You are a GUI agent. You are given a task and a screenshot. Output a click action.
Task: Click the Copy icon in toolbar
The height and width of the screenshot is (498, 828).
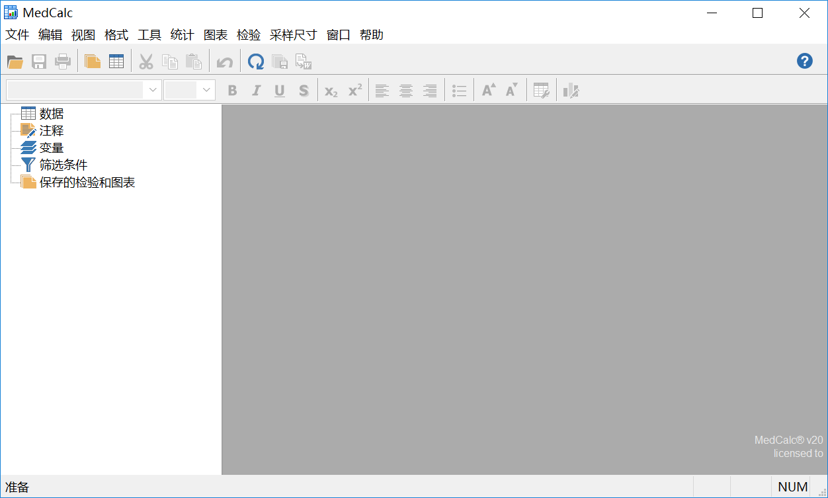tap(170, 62)
